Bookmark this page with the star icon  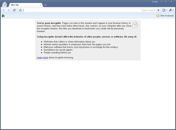pyautogui.click(x=21, y=10)
